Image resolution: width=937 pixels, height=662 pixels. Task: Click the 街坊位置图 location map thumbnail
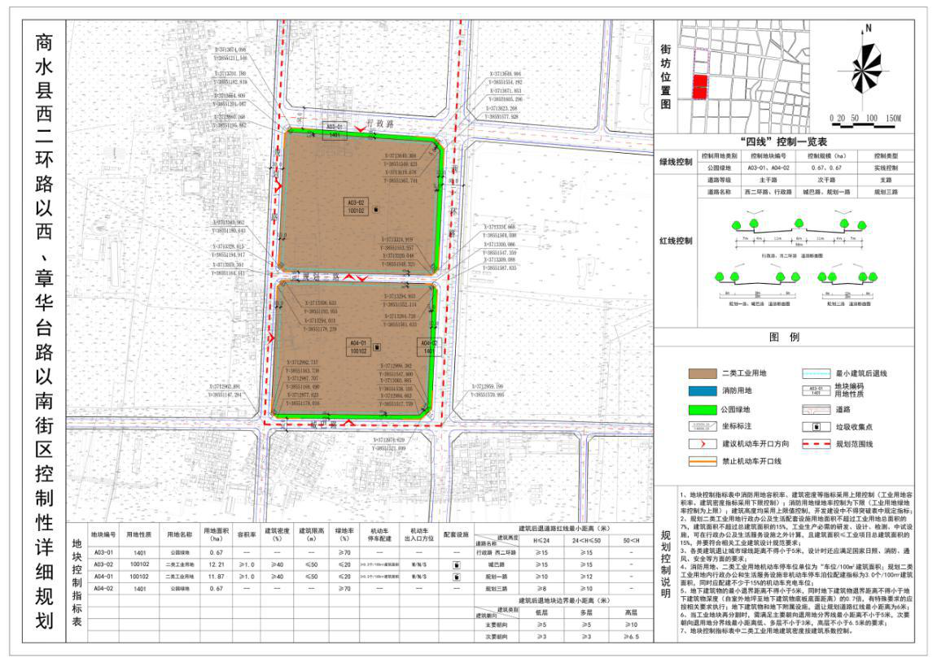tap(743, 77)
